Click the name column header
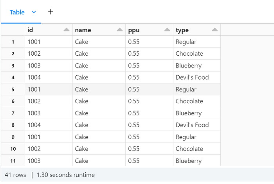Viewport: 274px width, 184px height. 83,30
